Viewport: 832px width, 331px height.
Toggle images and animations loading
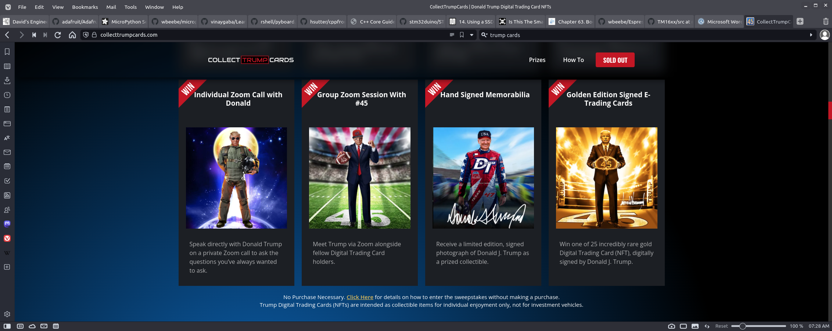(x=695, y=326)
